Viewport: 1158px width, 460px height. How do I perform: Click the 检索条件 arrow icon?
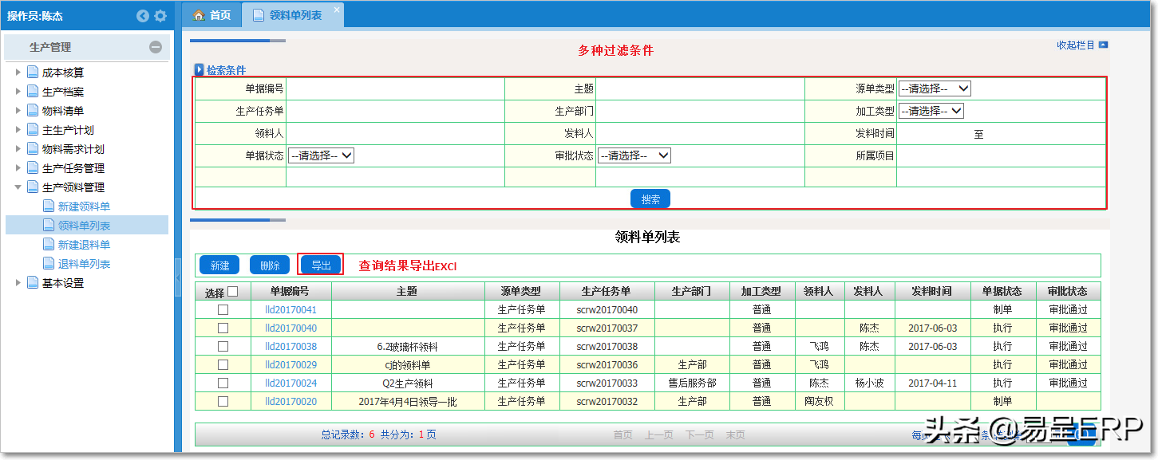click(x=200, y=70)
